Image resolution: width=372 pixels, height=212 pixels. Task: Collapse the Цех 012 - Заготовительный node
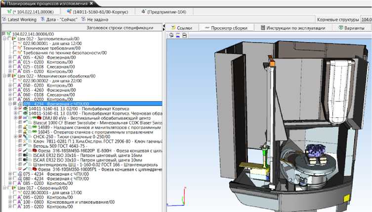(x=4, y=39)
